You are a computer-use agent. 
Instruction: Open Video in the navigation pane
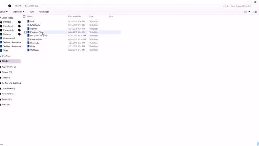pos(6,50)
